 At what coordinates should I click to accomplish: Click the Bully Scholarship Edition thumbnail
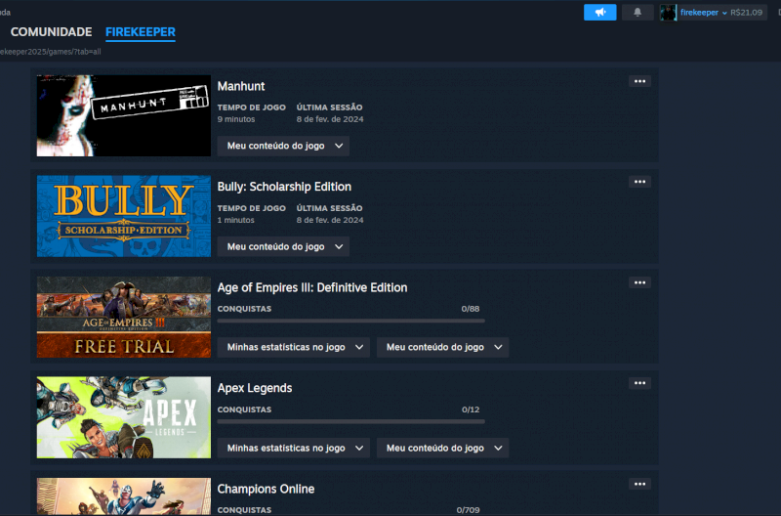pos(124,216)
